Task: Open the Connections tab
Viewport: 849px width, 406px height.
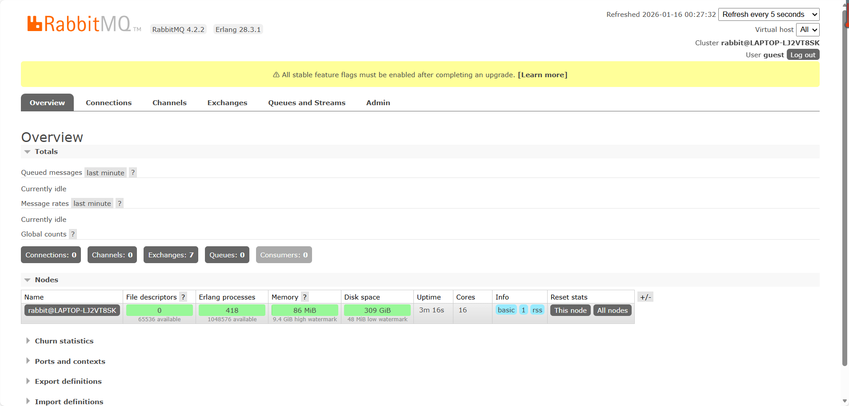Action: pos(108,102)
